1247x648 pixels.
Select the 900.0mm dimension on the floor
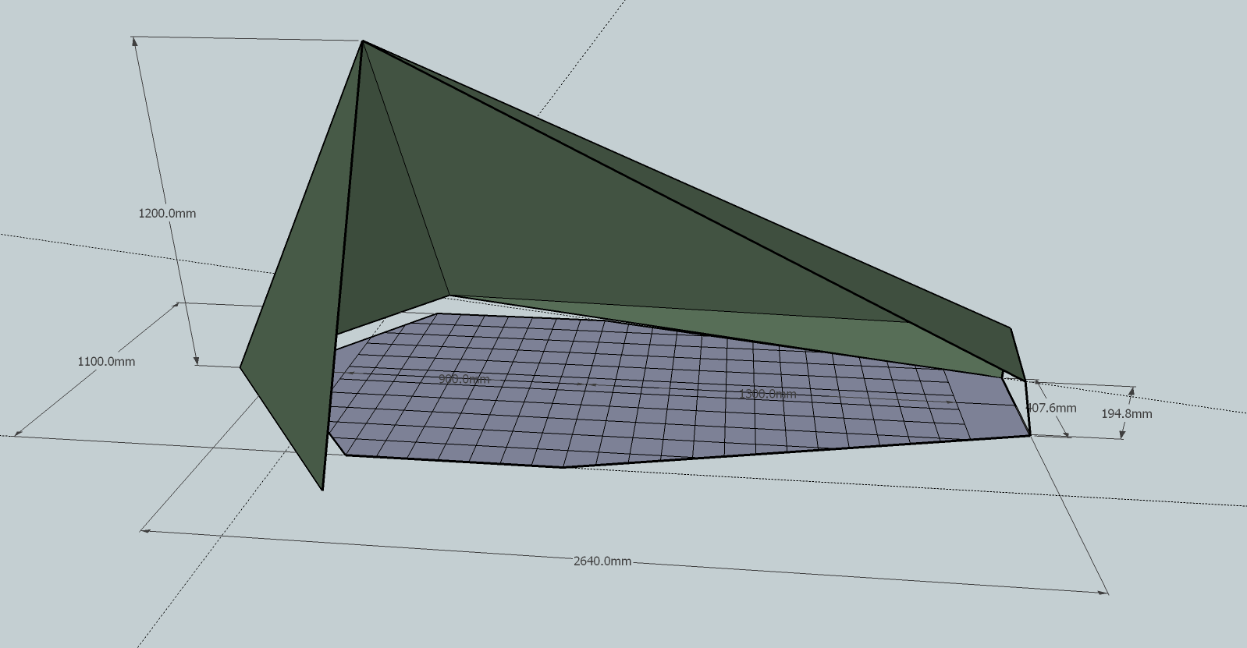tap(464, 379)
